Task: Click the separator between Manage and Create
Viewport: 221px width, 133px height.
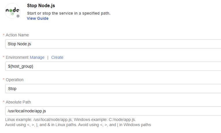Action: pyautogui.click(x=48, y=57)
